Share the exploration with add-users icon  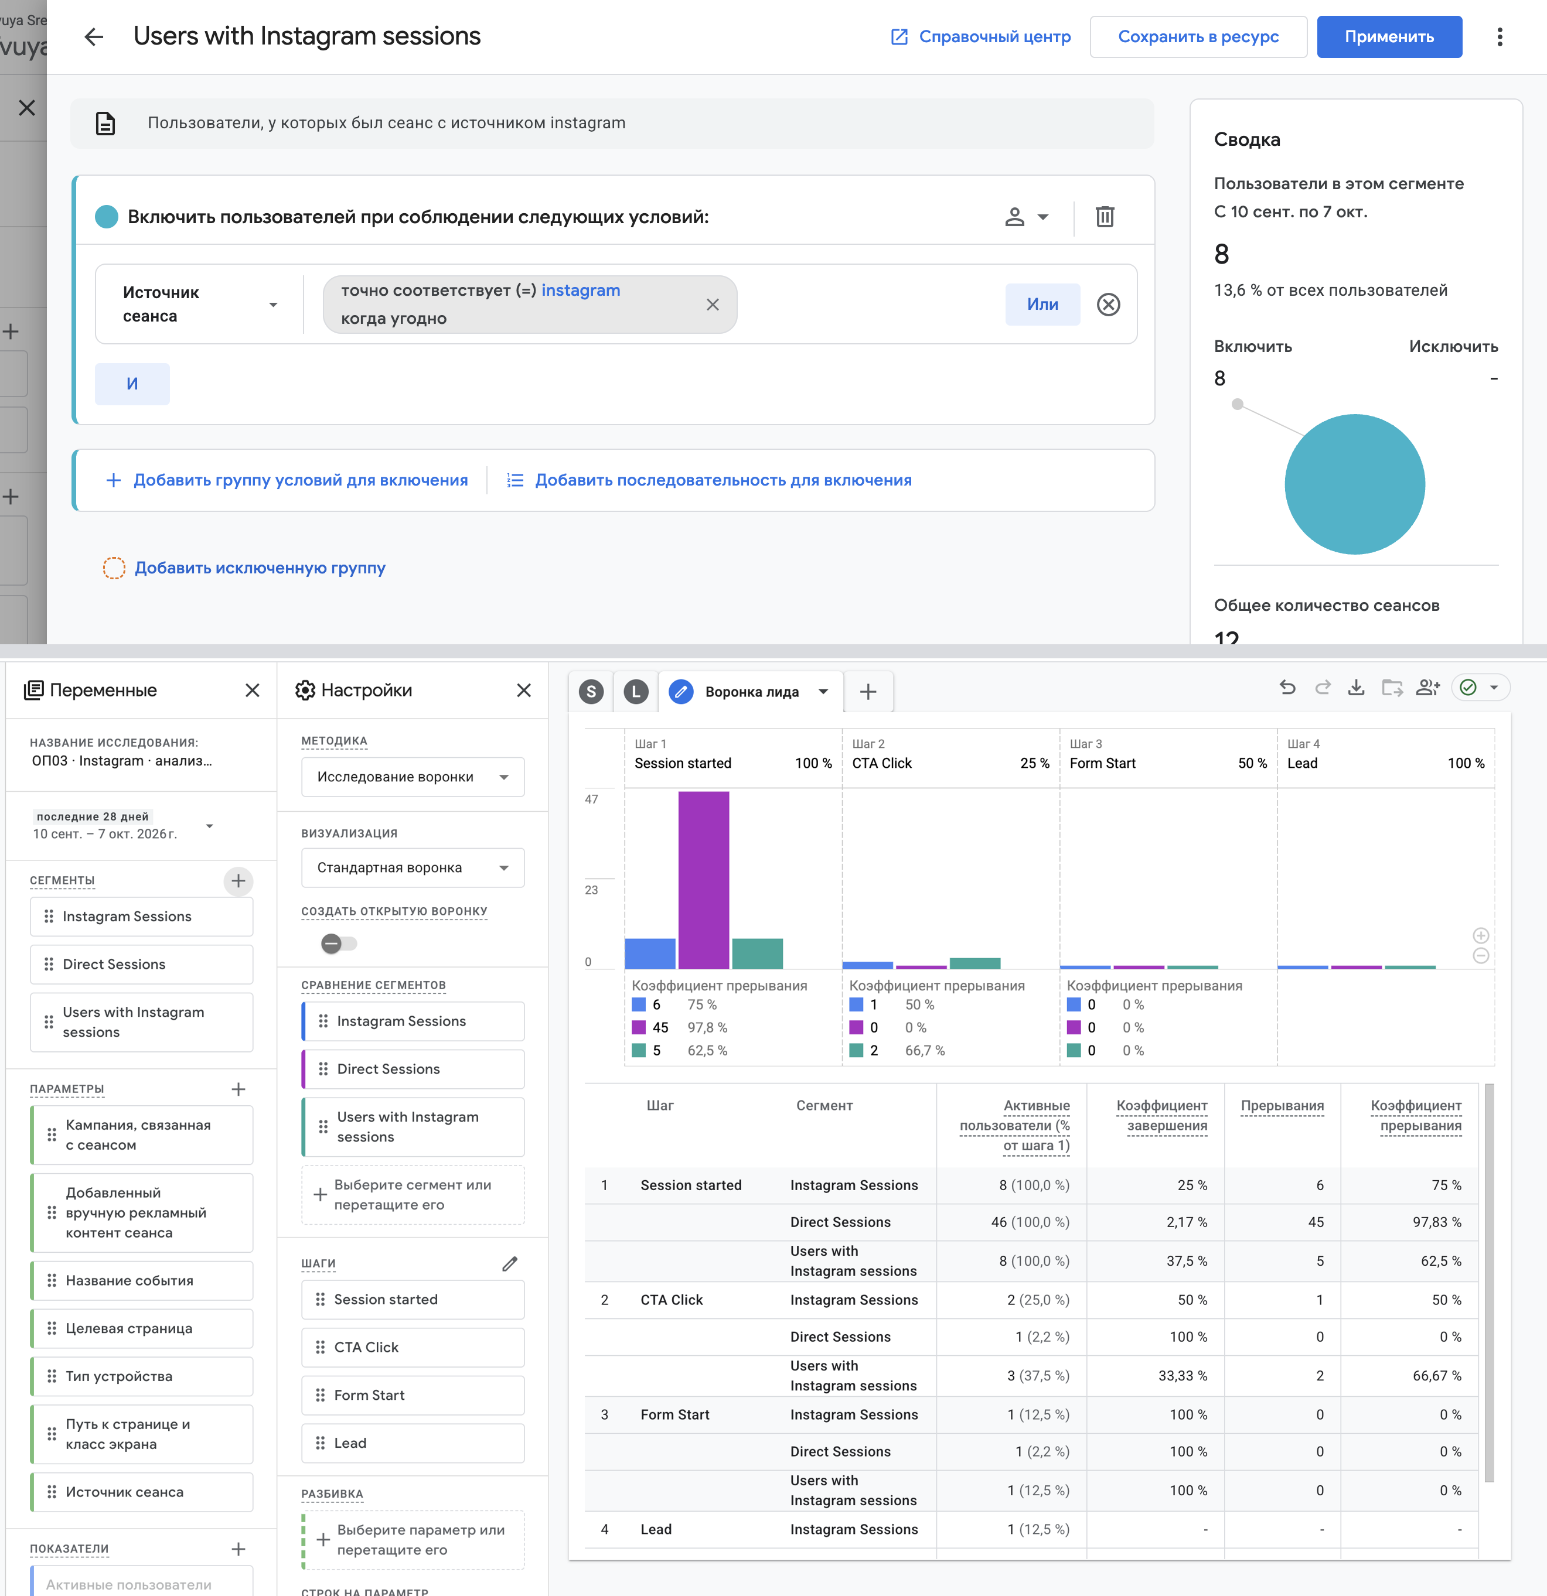point(1428,688)
